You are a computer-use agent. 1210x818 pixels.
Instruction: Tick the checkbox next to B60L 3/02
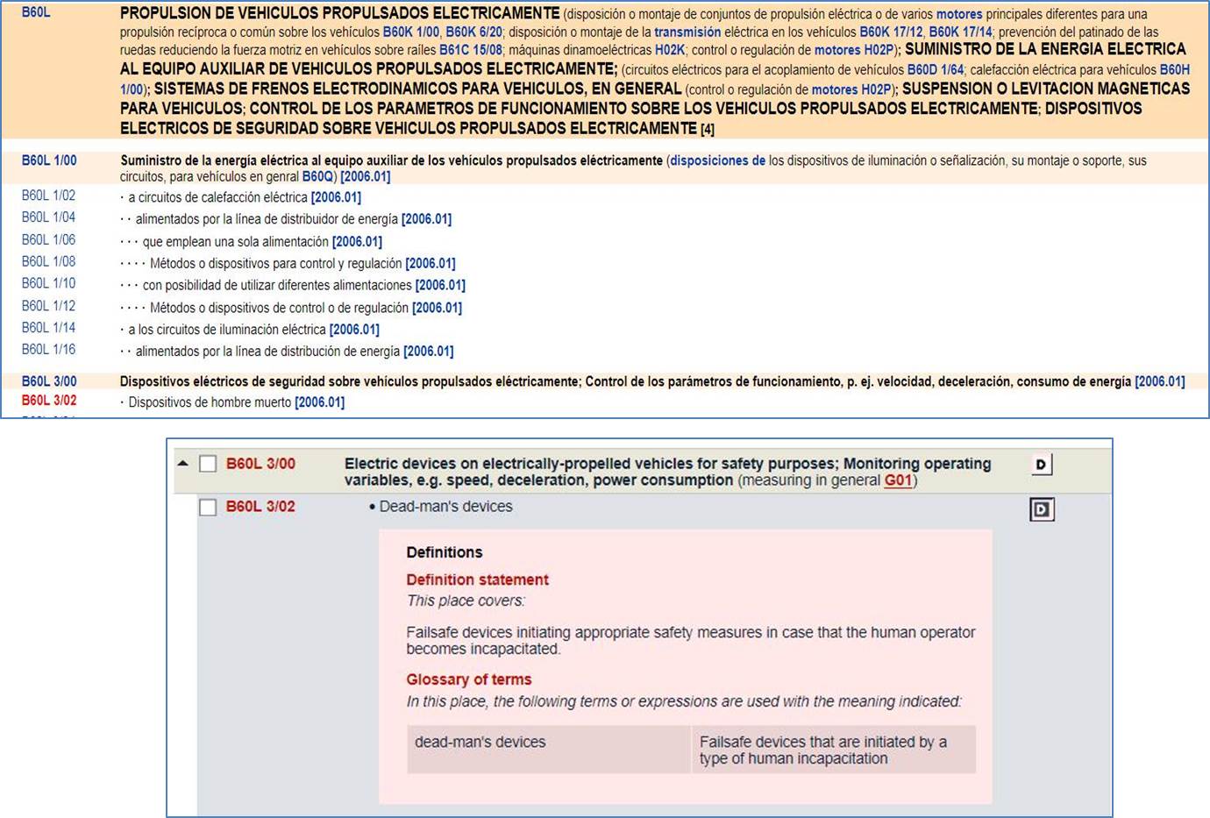[x=208, y=508]
